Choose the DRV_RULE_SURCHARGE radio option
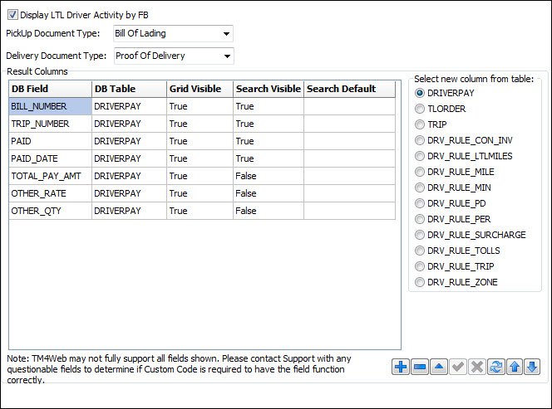This screenshot has height=409, width=552. pos(420,235)
